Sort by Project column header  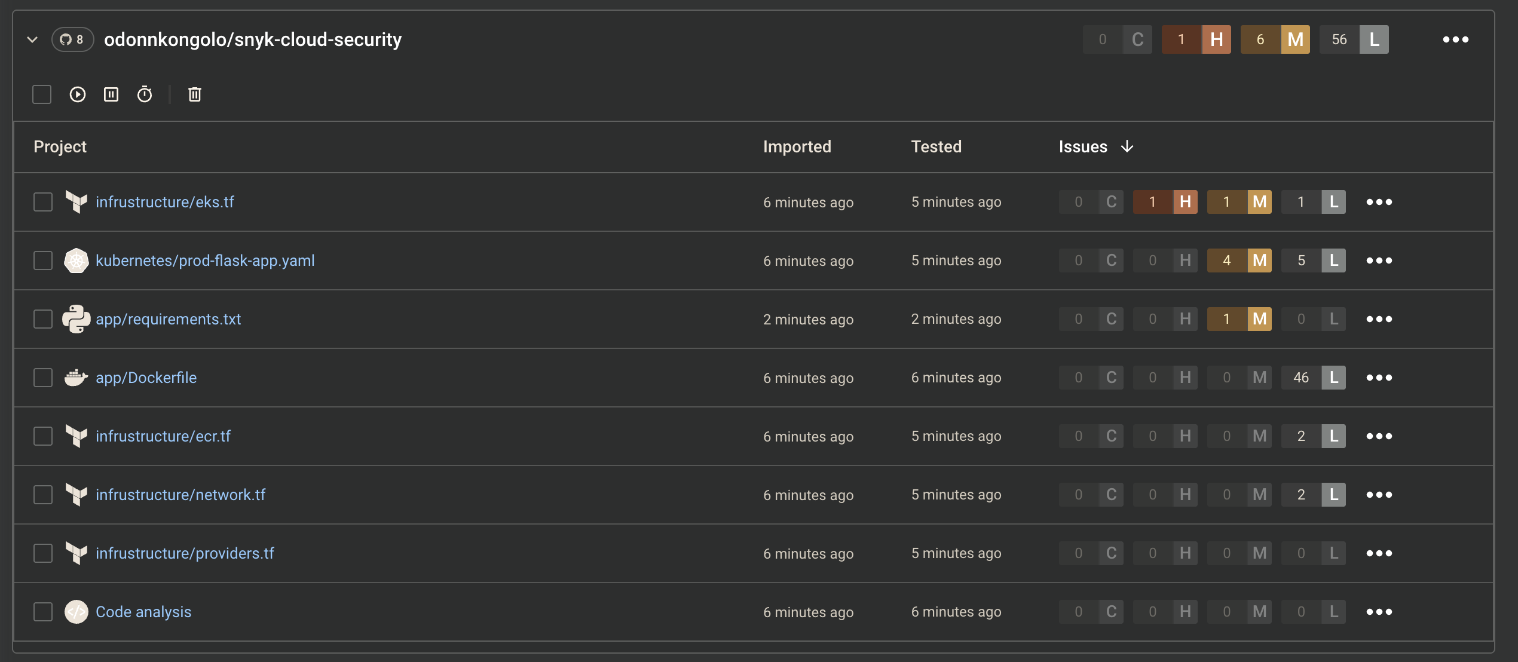pos(60,147)
